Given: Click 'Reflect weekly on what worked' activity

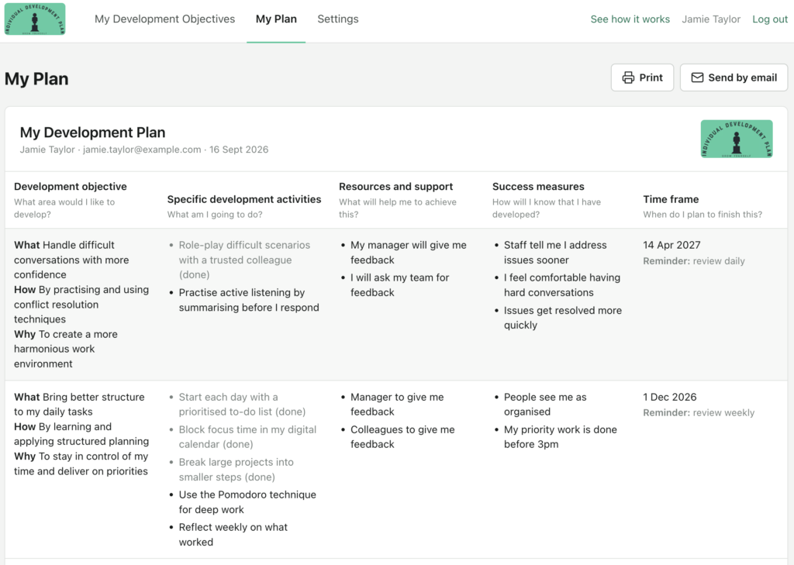Looking at the screenshot, I should click(233, 534).
